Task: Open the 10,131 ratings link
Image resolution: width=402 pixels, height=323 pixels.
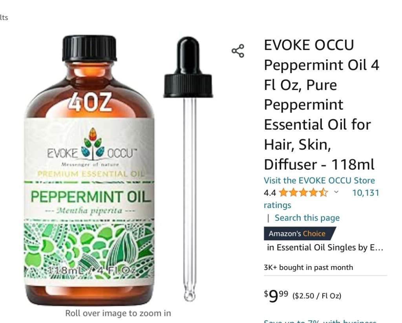Action: pyautogui.click(x=321, y=199)
